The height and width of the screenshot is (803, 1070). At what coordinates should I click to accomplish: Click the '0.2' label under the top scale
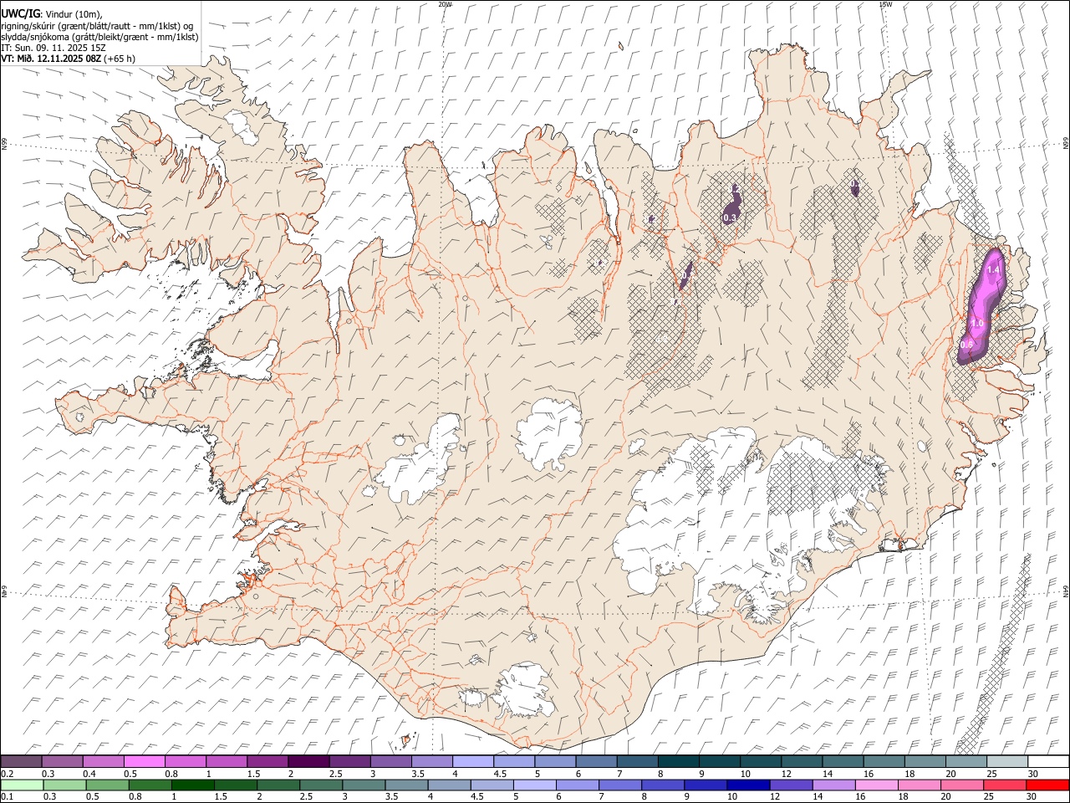(x=6, y=773)
